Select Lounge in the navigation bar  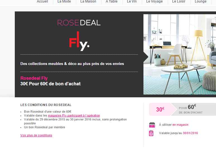pos(201,1)
